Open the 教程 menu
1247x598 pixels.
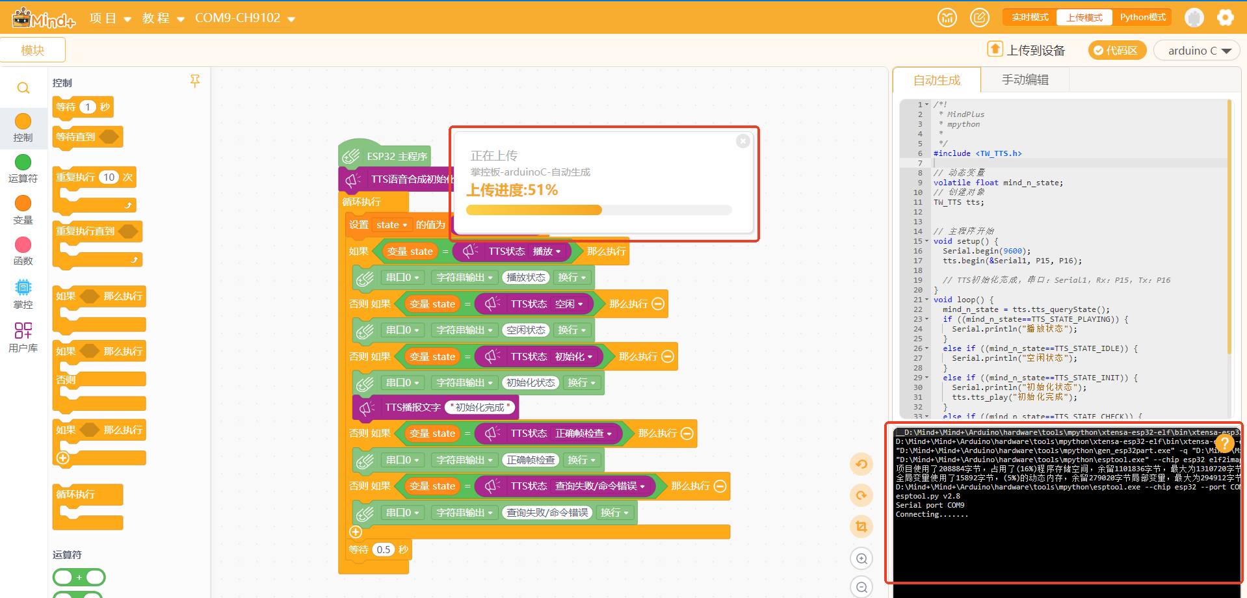pyautogui.click(x=163, y=18)
